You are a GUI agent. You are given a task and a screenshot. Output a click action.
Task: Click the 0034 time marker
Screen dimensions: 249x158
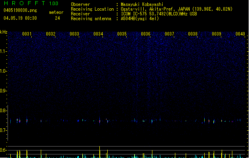pyautogui.click(x=98, y=34)
